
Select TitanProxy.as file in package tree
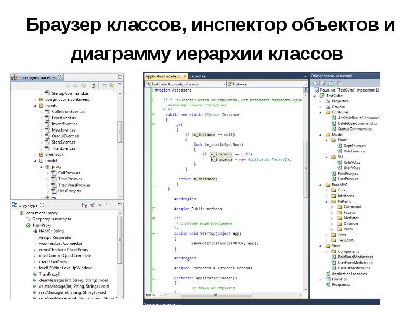click(x=70, y=179)
